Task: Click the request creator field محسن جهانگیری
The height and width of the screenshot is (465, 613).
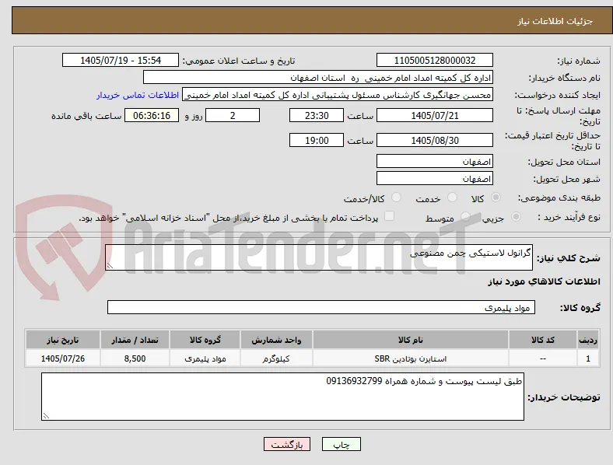Action: pos(338,95)
